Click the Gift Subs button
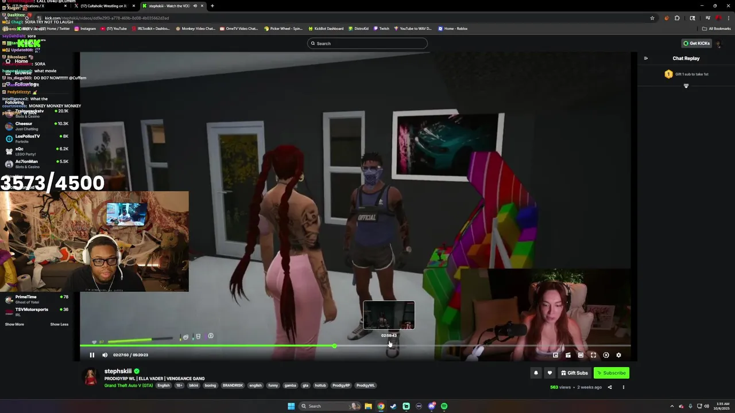This screenshot has height=413, width=735. coord(574,373)
